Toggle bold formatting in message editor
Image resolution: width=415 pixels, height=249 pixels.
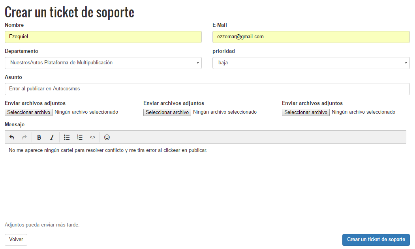[x=39, y=137]
